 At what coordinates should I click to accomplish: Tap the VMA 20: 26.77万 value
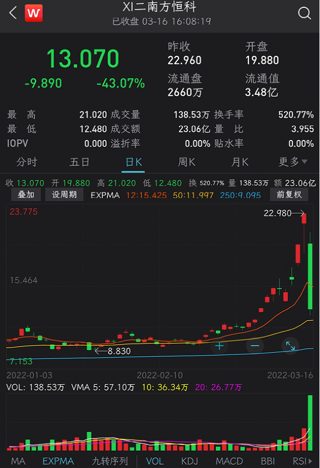pyautogui.click(x=218, y=388)
